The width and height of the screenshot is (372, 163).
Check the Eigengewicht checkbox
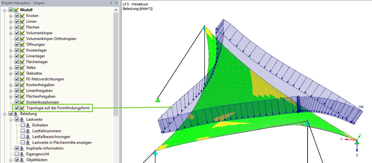click(x=16, y=154)
